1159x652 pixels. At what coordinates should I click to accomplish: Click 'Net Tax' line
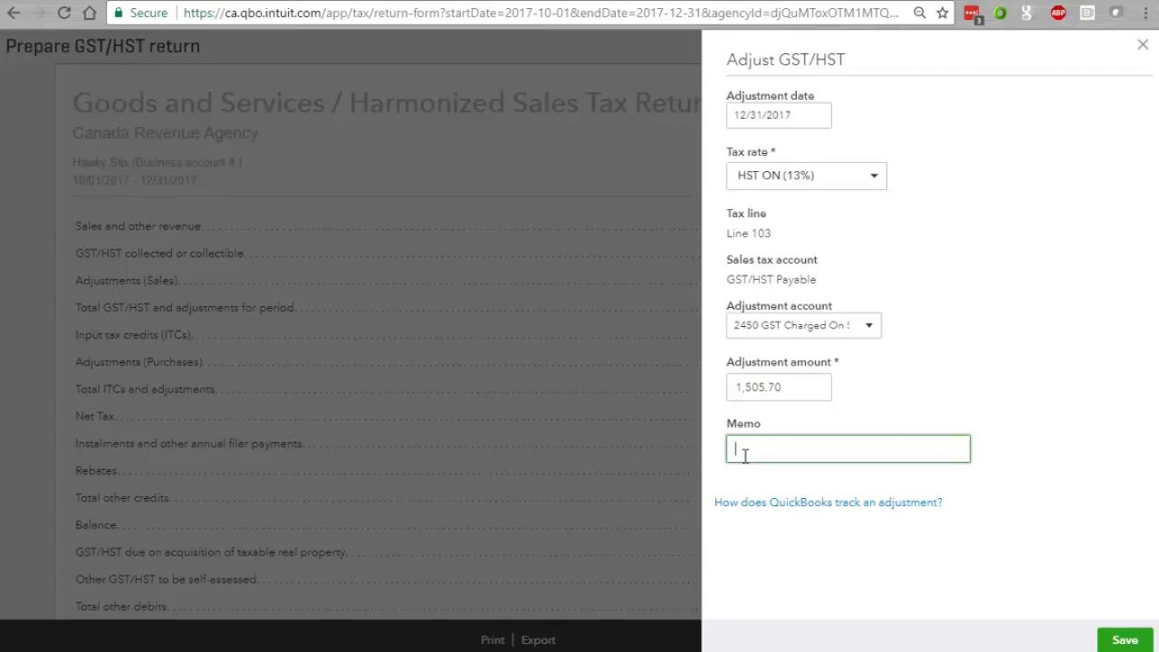(x=94, y=417)
